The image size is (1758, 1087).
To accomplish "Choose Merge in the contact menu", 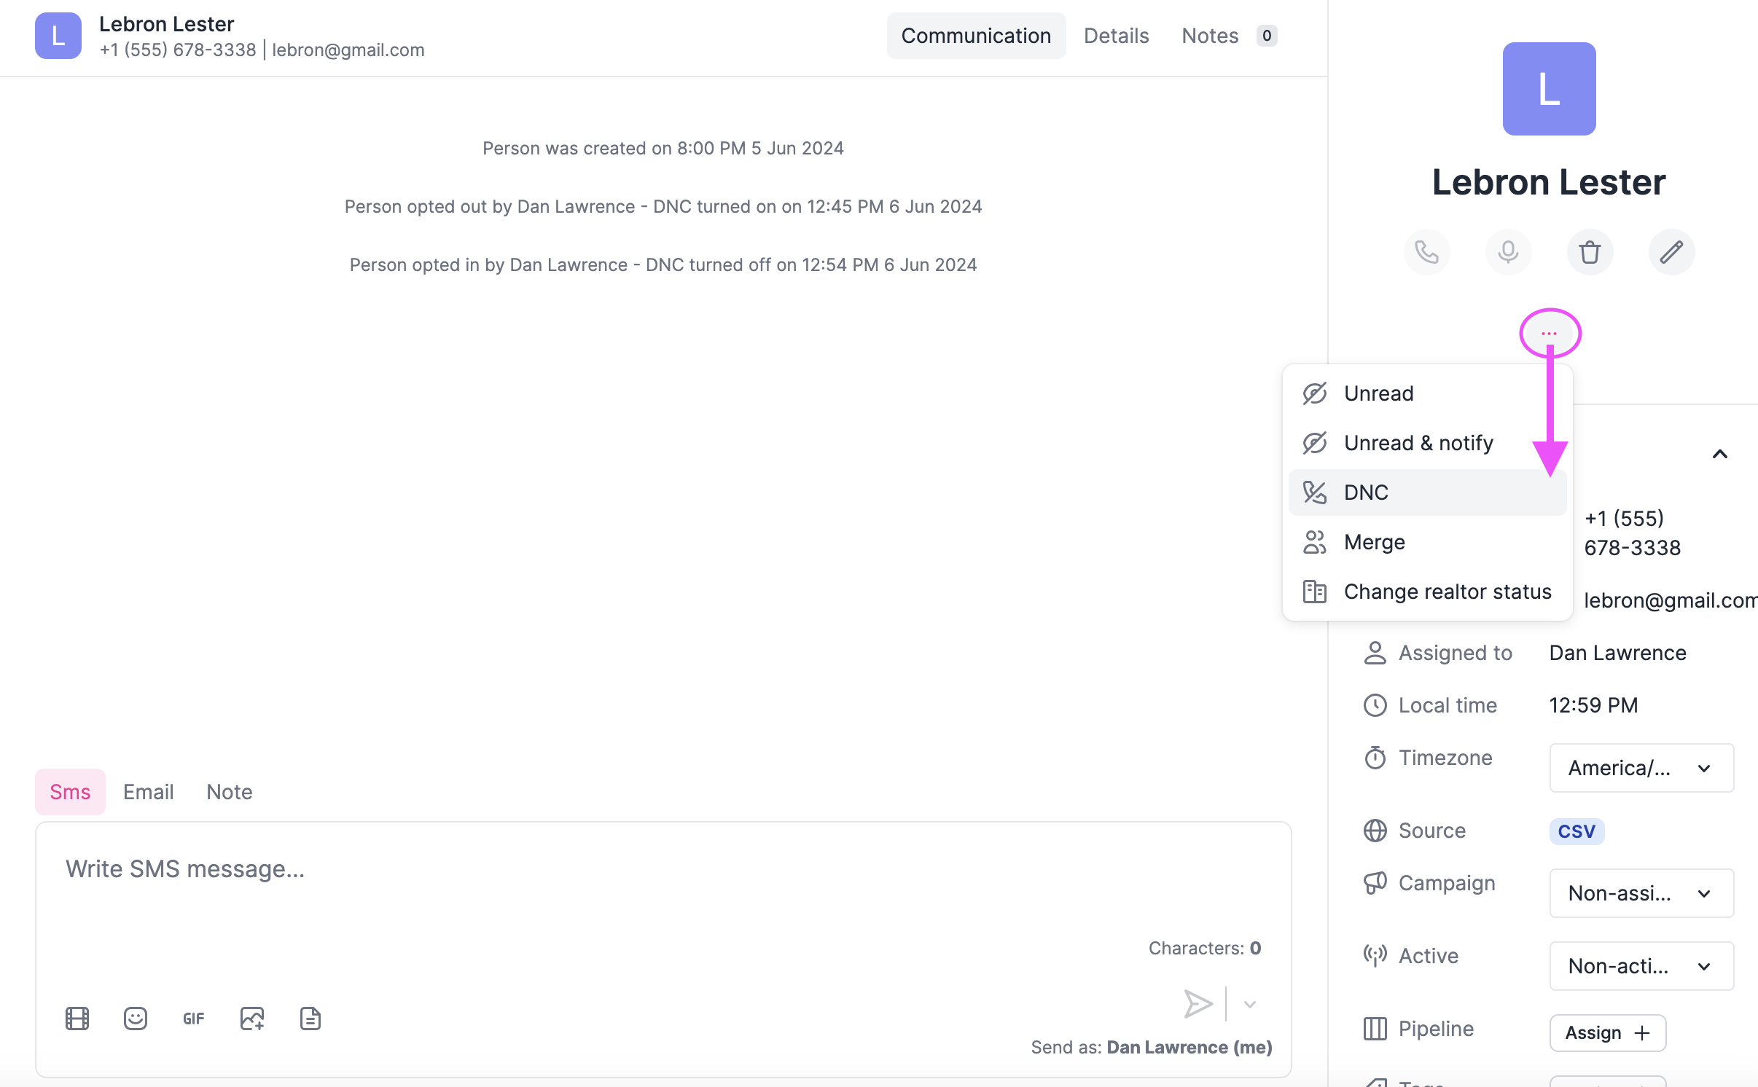I will [x=1374, y=542].
